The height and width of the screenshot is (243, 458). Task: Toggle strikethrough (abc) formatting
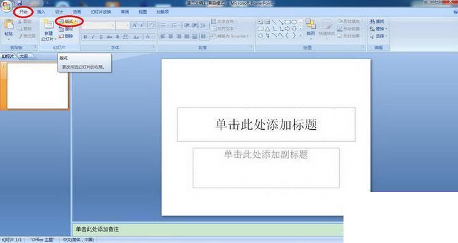point(109,37)
